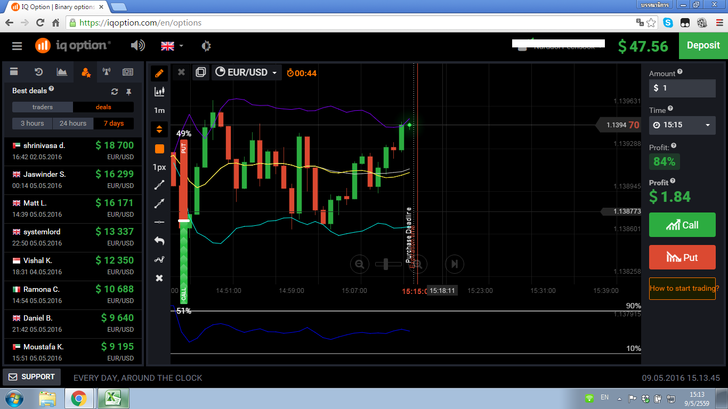Click the Amount input field
This screenshot has height=409, width=728.
click(x=682, y=88)
